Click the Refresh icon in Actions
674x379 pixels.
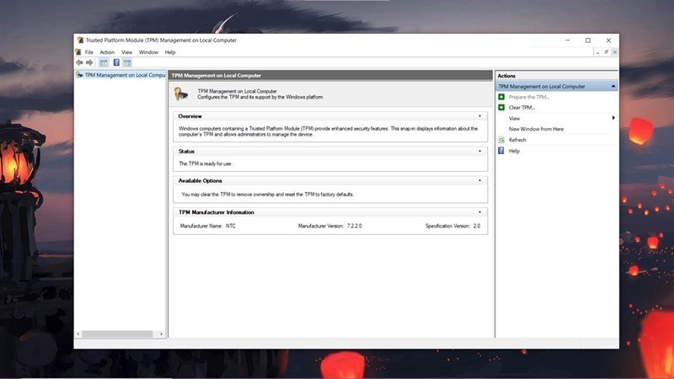click(501, 140)
